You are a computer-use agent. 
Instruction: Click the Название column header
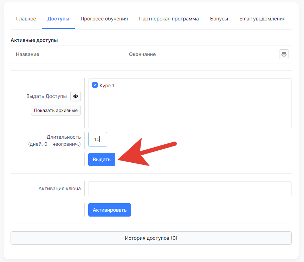point(27,54)
